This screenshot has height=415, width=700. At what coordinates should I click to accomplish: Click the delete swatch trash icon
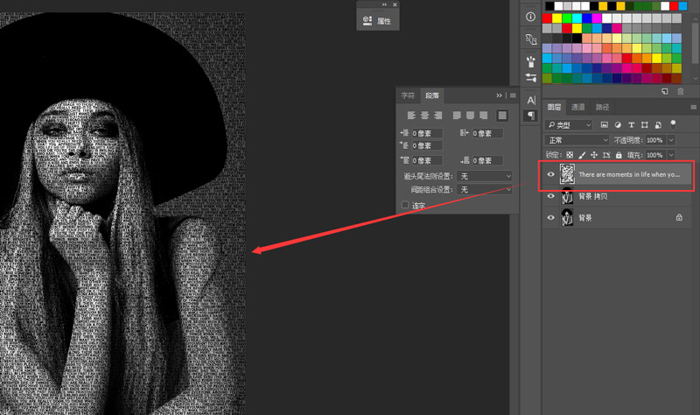point(680,91)
